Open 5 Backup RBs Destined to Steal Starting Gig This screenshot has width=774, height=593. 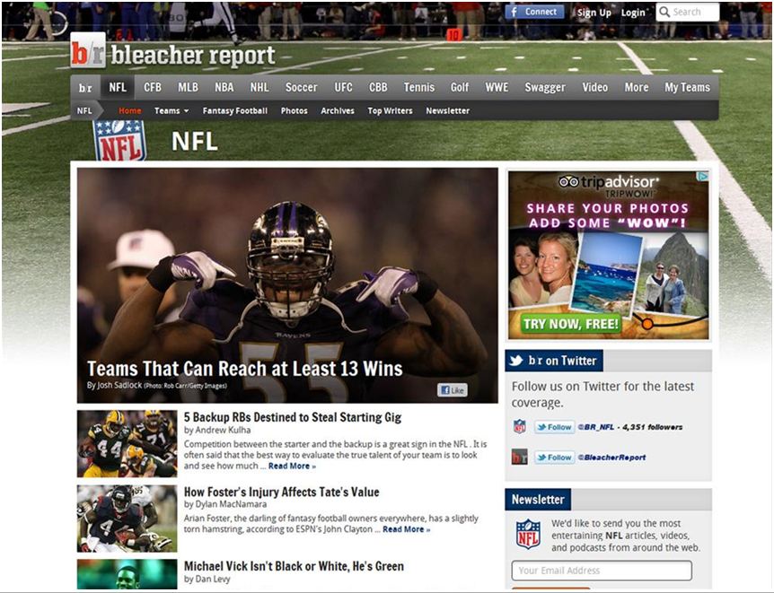tap(293, 417)
